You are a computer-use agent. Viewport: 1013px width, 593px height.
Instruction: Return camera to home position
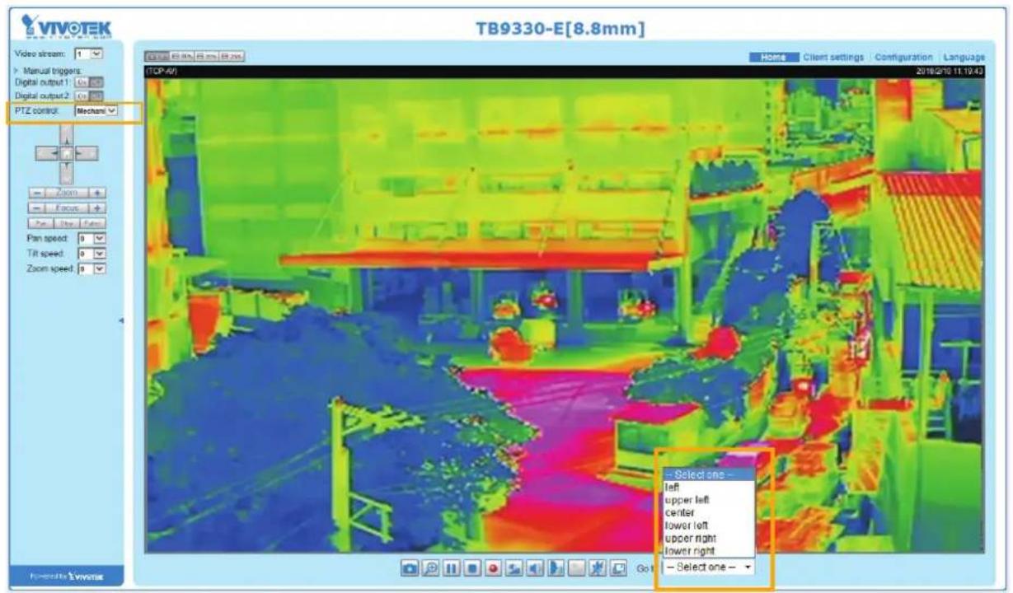click(67, 154)
